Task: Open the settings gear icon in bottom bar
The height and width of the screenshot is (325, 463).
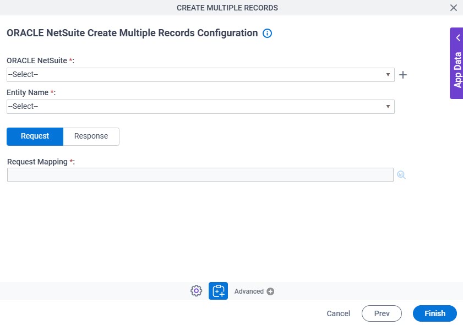Action: pos(196,291)
